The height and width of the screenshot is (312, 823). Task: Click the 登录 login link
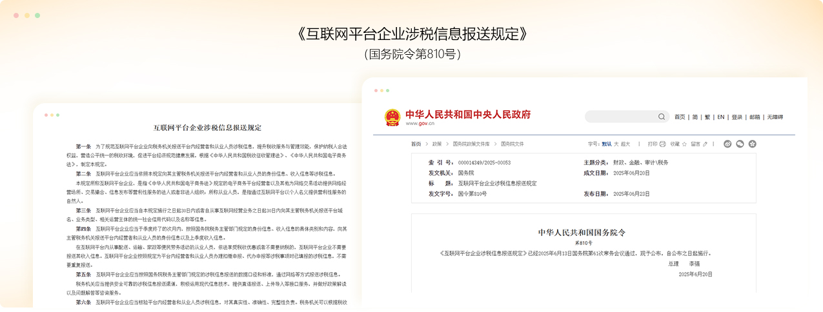pos(737,117)
